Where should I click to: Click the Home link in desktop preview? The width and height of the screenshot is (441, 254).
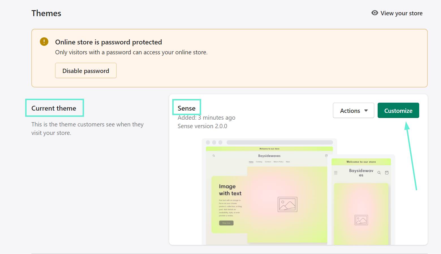[251, 162]
